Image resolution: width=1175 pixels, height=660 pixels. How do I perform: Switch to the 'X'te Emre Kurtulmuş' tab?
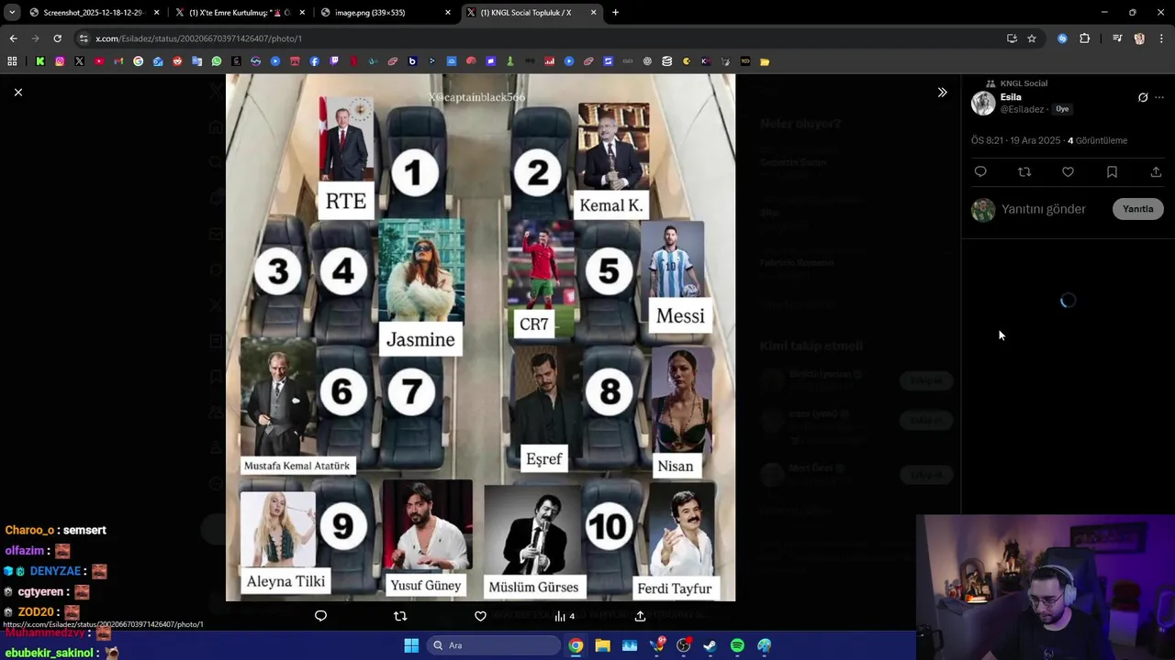pyautogui.click(x=240, y=13)
